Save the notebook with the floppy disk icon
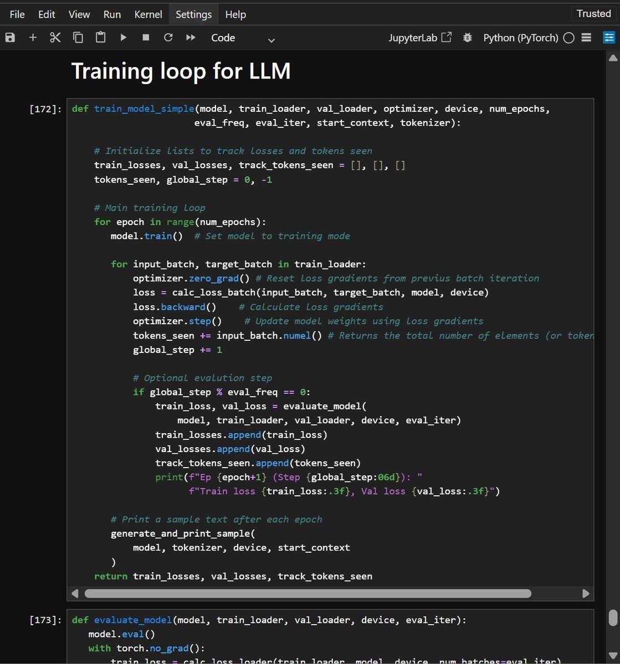Viewport: 620px width, 664px height. click(x=10, y=38)
